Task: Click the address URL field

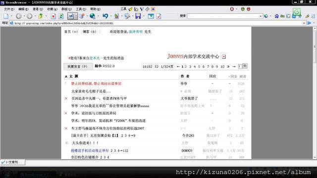Action: pyautogui.click(x=158, y=23)
